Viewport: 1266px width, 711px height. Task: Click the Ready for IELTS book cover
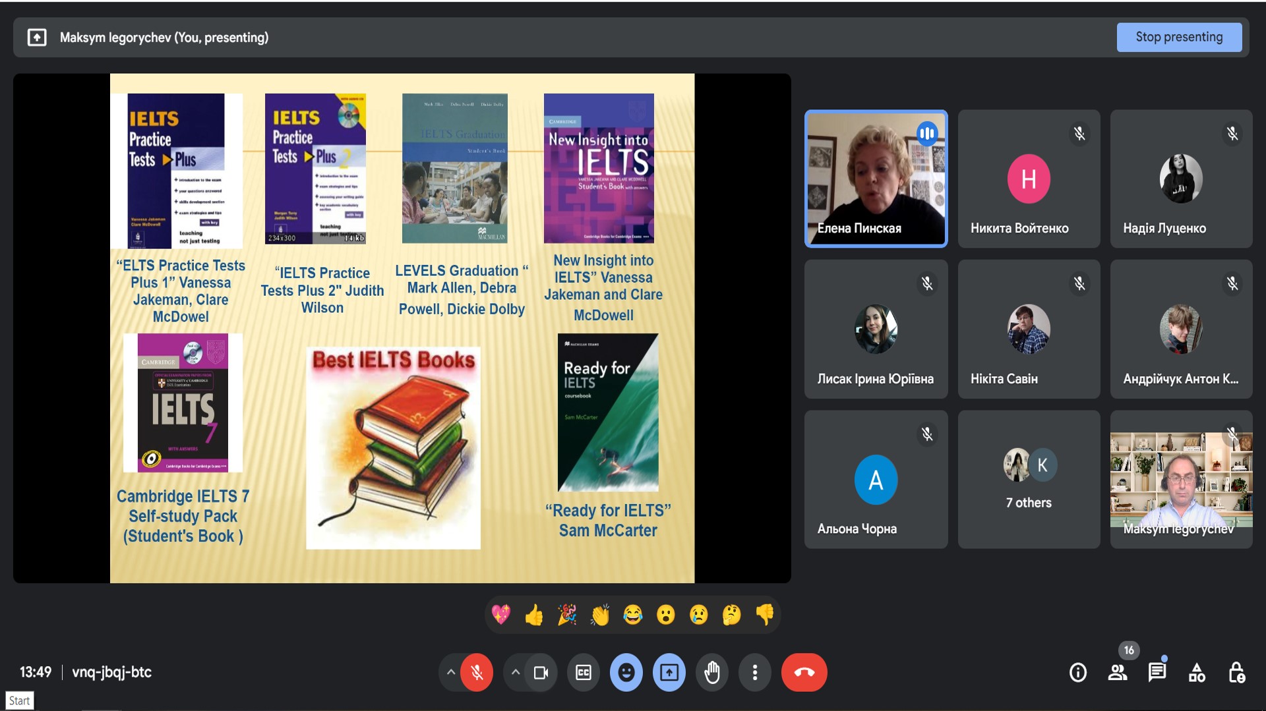click(608, 412)
